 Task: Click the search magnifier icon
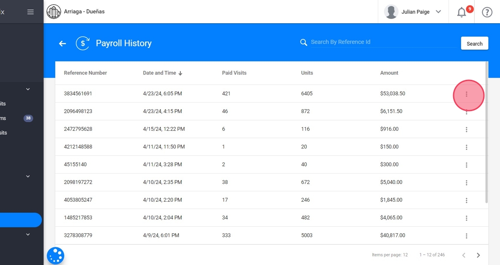[304, 42]
